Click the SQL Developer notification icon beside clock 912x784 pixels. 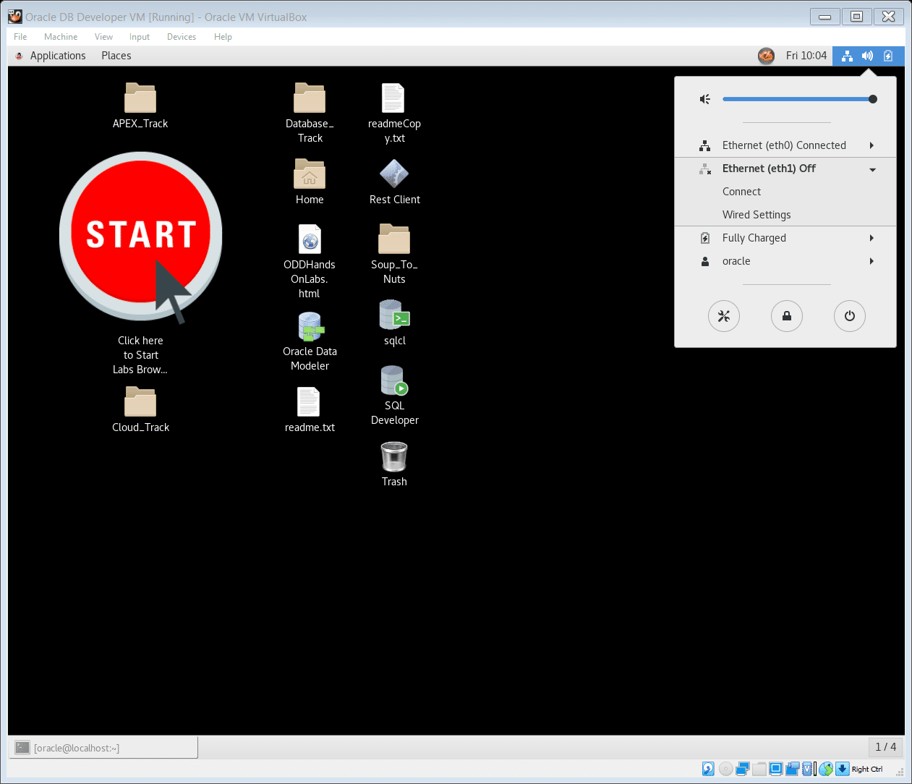point(766,56)
